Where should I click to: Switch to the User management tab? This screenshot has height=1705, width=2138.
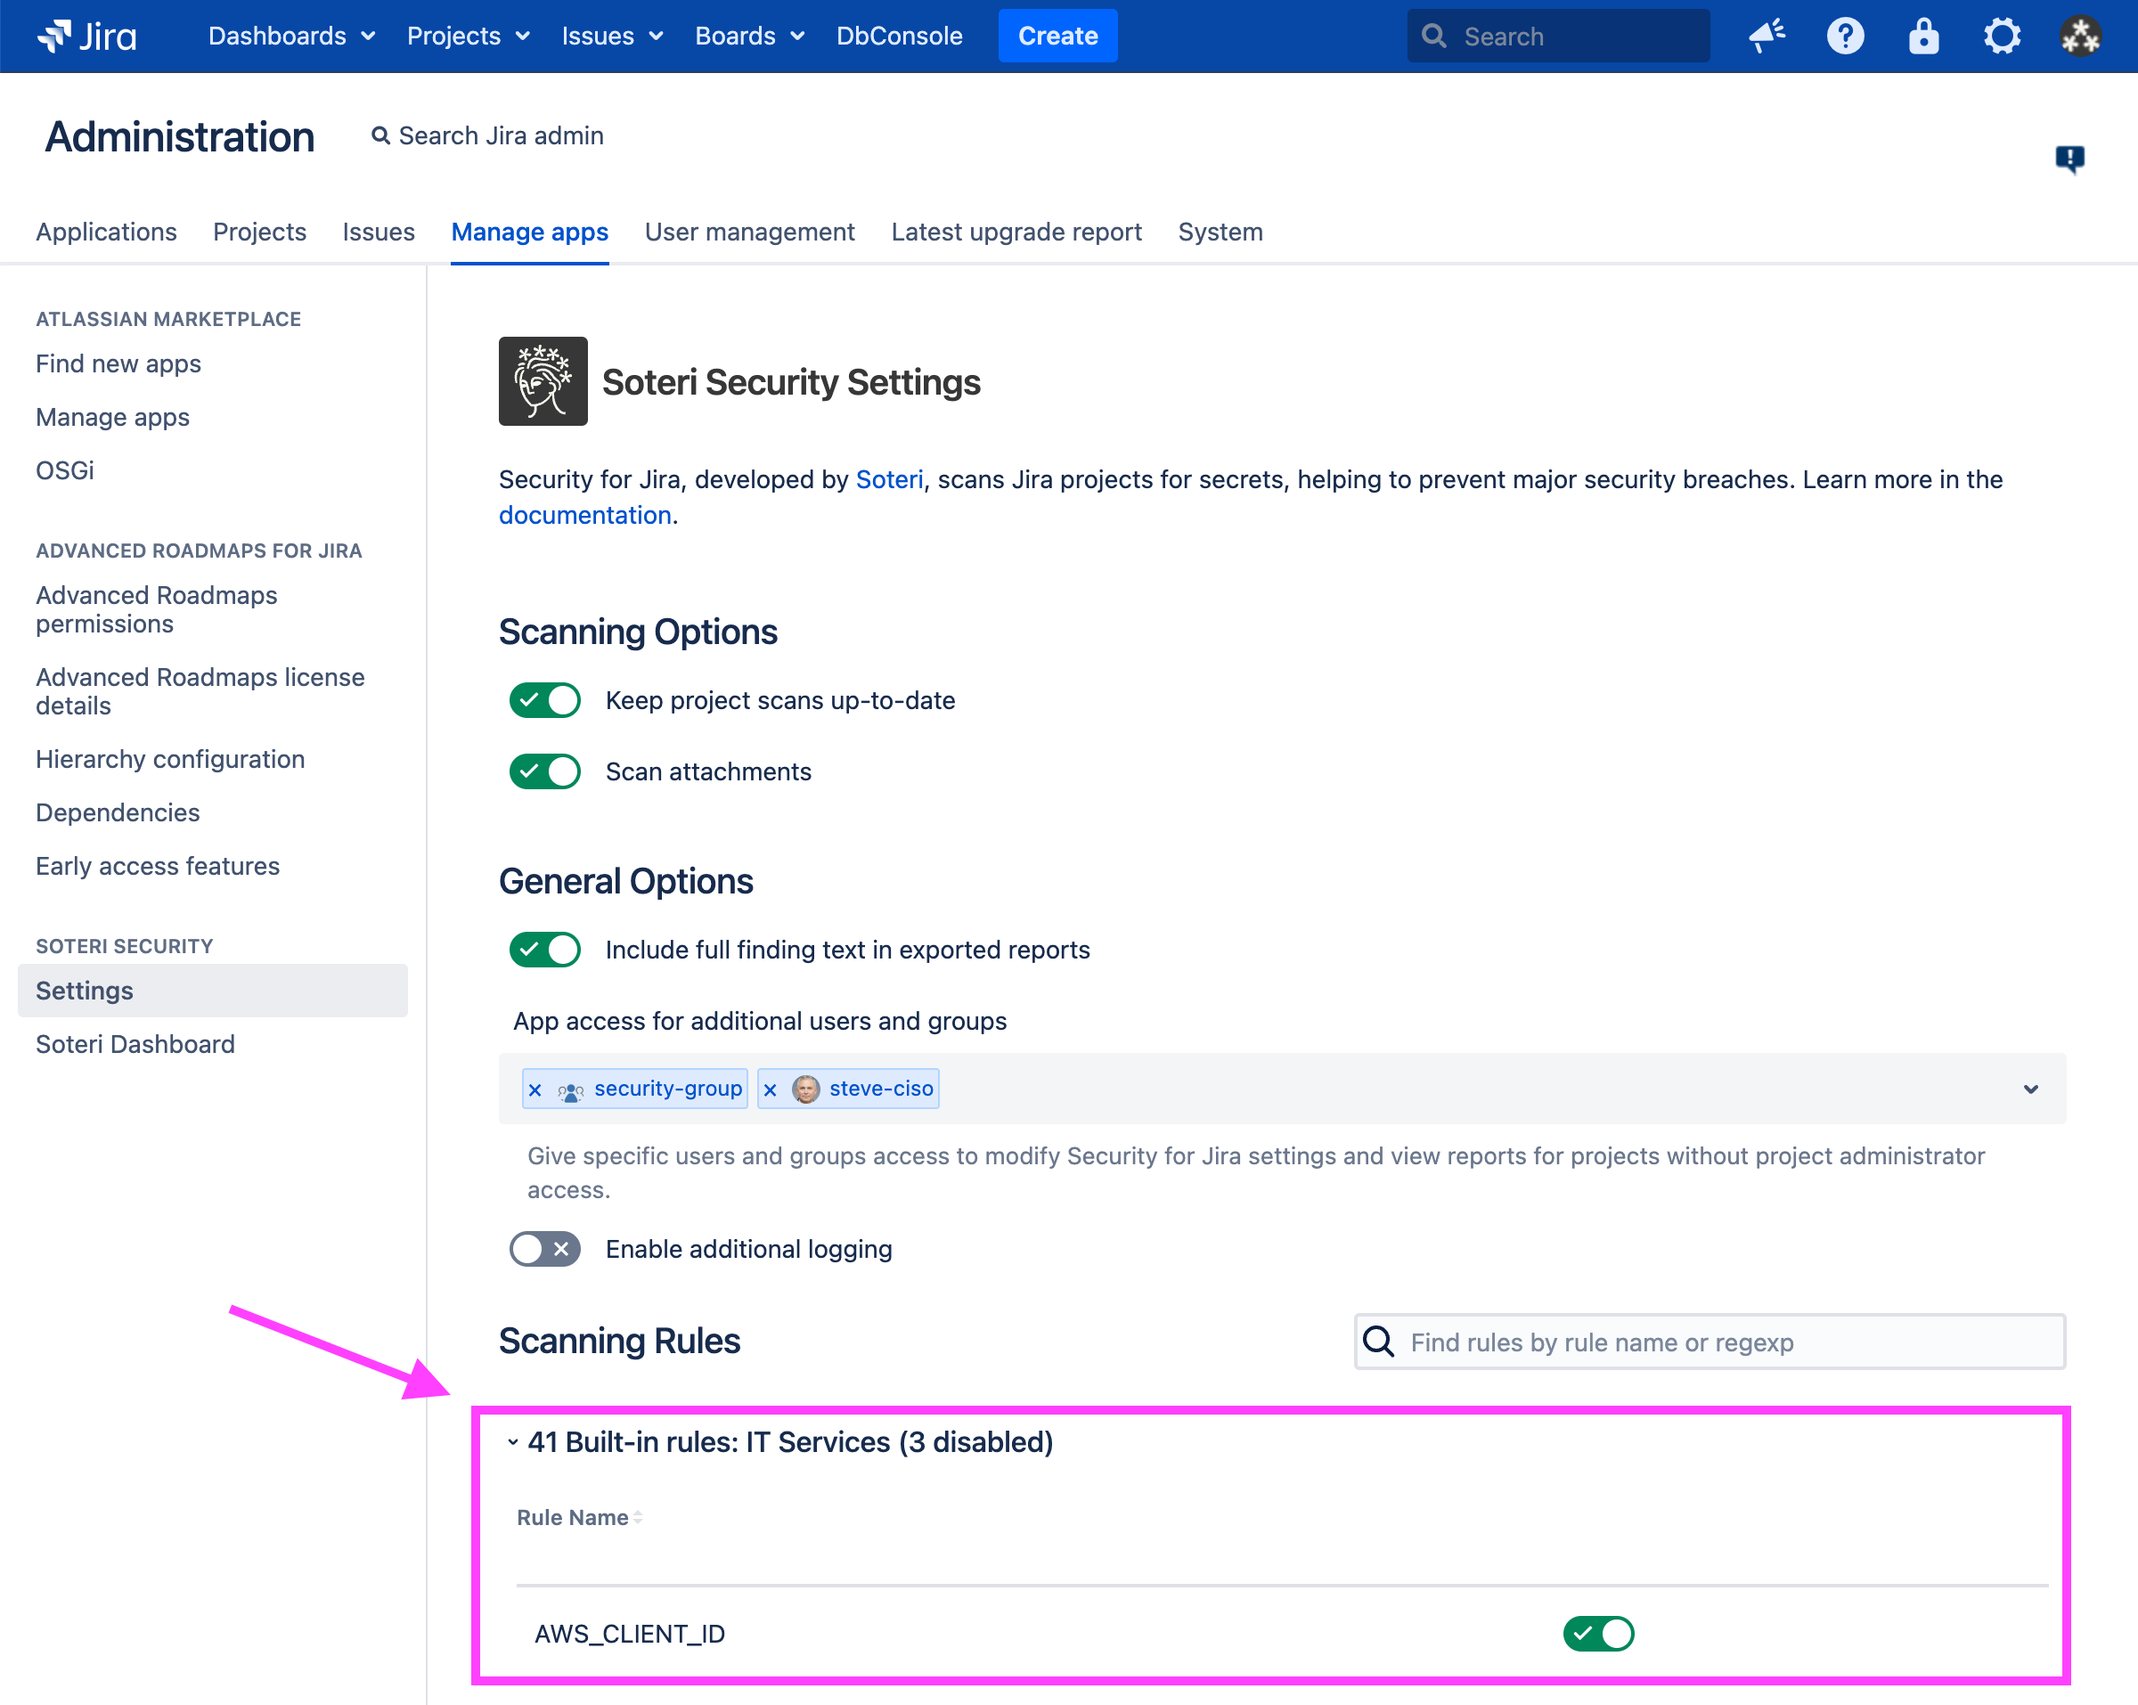coord(748,232)
